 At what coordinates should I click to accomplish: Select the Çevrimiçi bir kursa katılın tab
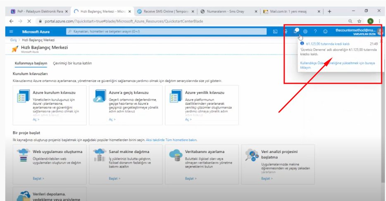72,64
